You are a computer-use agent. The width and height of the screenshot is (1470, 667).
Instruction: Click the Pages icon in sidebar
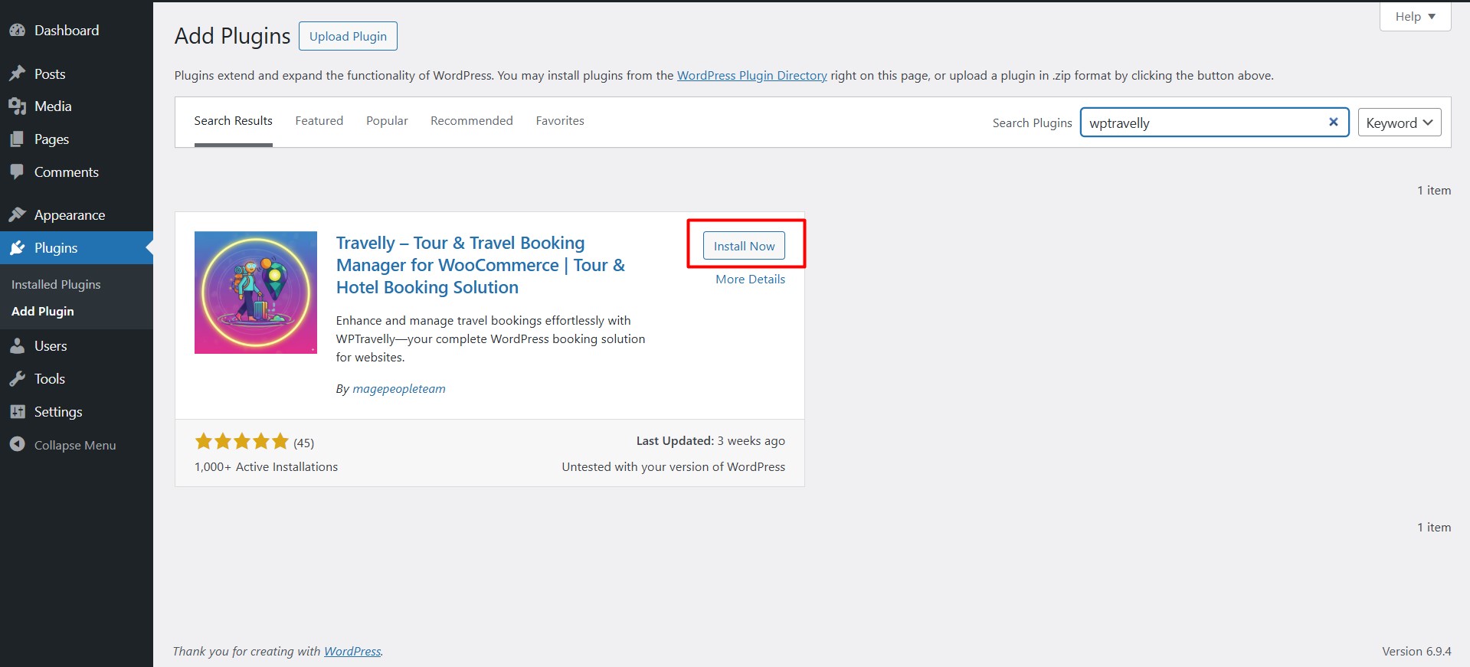coord(17,139)
